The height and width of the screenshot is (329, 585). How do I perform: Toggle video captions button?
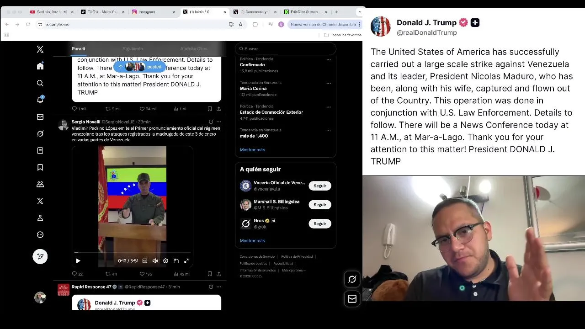pyautogui.click(x=145, y=261)
